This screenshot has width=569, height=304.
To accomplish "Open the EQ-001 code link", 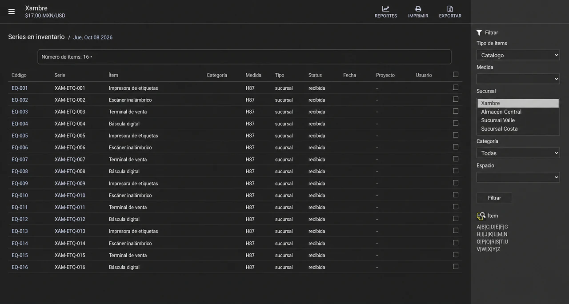I will (20, 88).
